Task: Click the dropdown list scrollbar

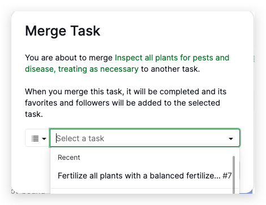Action: pos(234,175)
